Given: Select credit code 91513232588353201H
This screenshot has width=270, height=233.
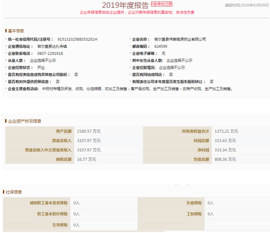Looking at the screenshot, I should [x=77, y=39].
